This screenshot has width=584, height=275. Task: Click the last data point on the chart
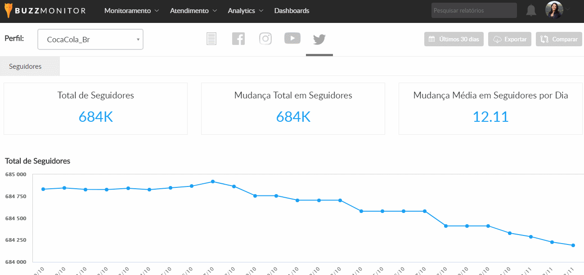point(573,245)
